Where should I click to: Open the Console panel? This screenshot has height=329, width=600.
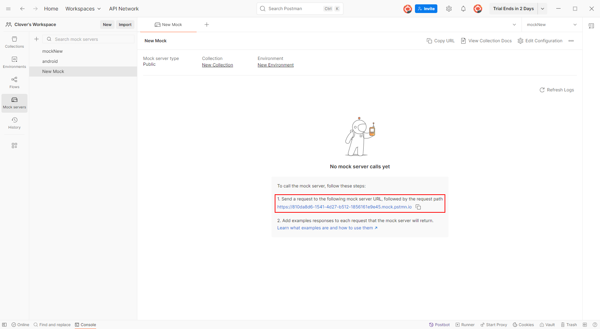86,325
